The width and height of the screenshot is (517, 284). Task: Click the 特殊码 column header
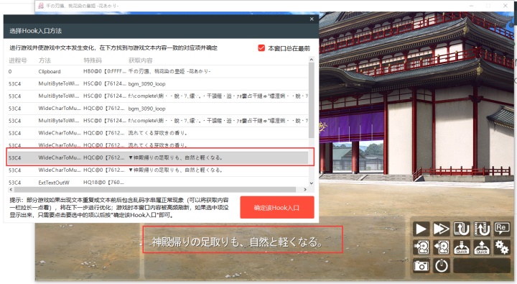point(93,60)
